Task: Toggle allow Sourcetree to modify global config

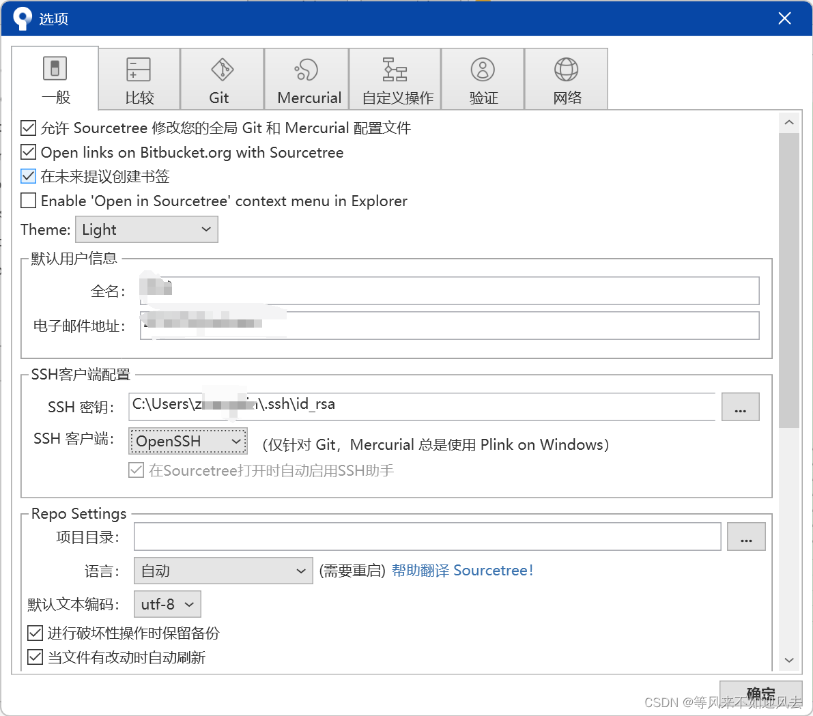Action: point(29,128)
